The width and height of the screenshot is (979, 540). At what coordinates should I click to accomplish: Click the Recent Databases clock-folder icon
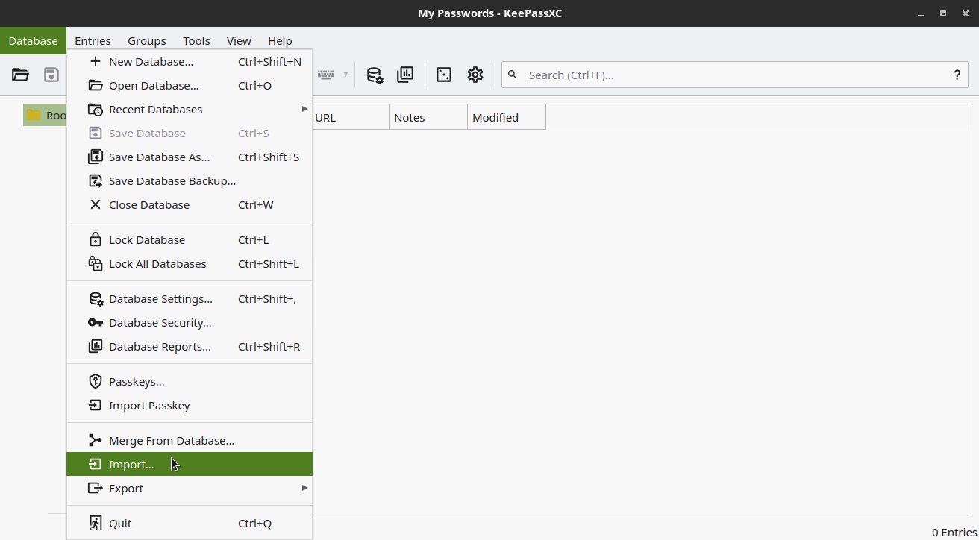coord(95,110)
